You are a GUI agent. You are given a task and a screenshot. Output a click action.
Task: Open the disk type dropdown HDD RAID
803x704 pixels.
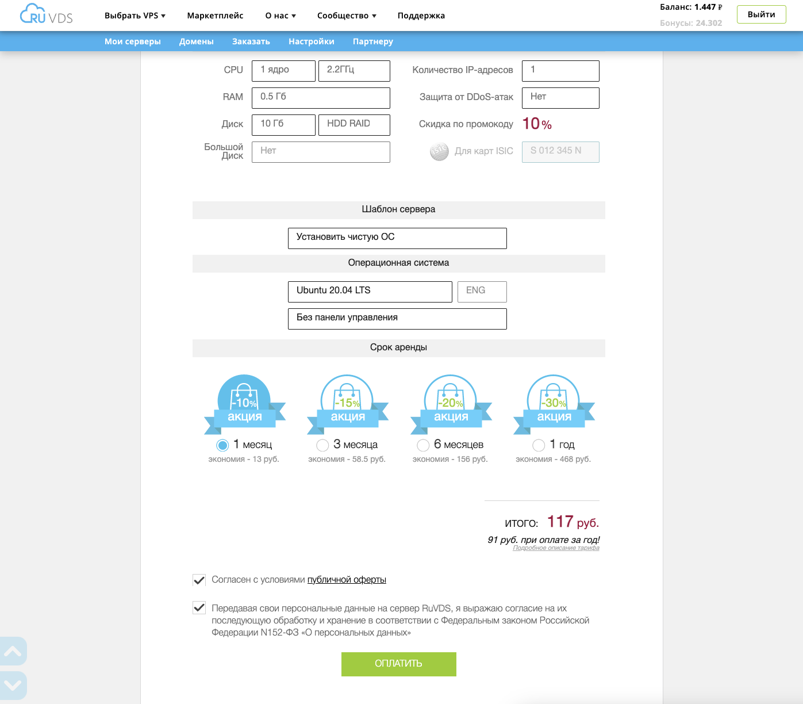[x=354, y=125]
